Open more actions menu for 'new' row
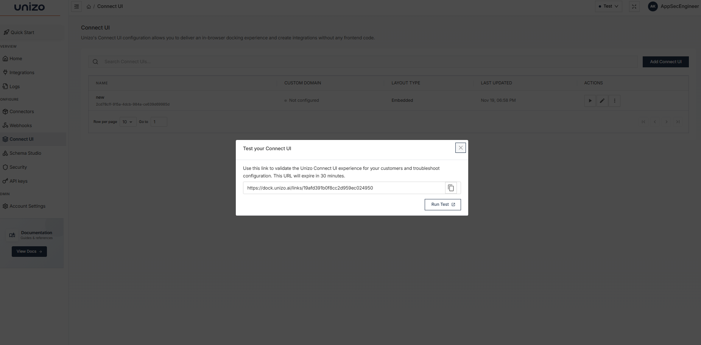 tap(614, 101)
